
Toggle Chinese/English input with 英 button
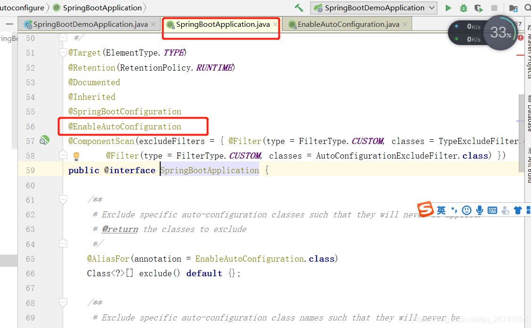click(x=441, y=210)
